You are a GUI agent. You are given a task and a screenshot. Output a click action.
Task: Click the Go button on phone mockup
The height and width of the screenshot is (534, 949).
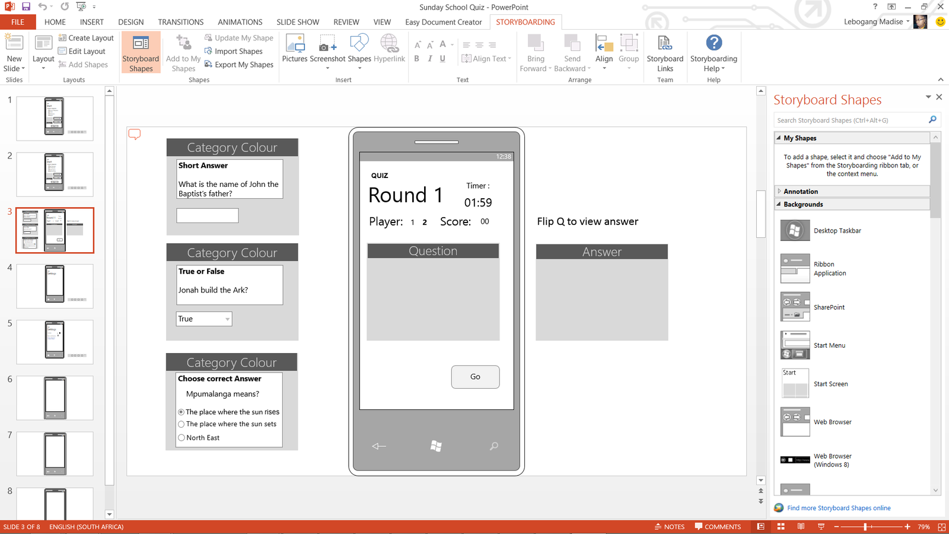pyautogui.click(x=475, y=377)
